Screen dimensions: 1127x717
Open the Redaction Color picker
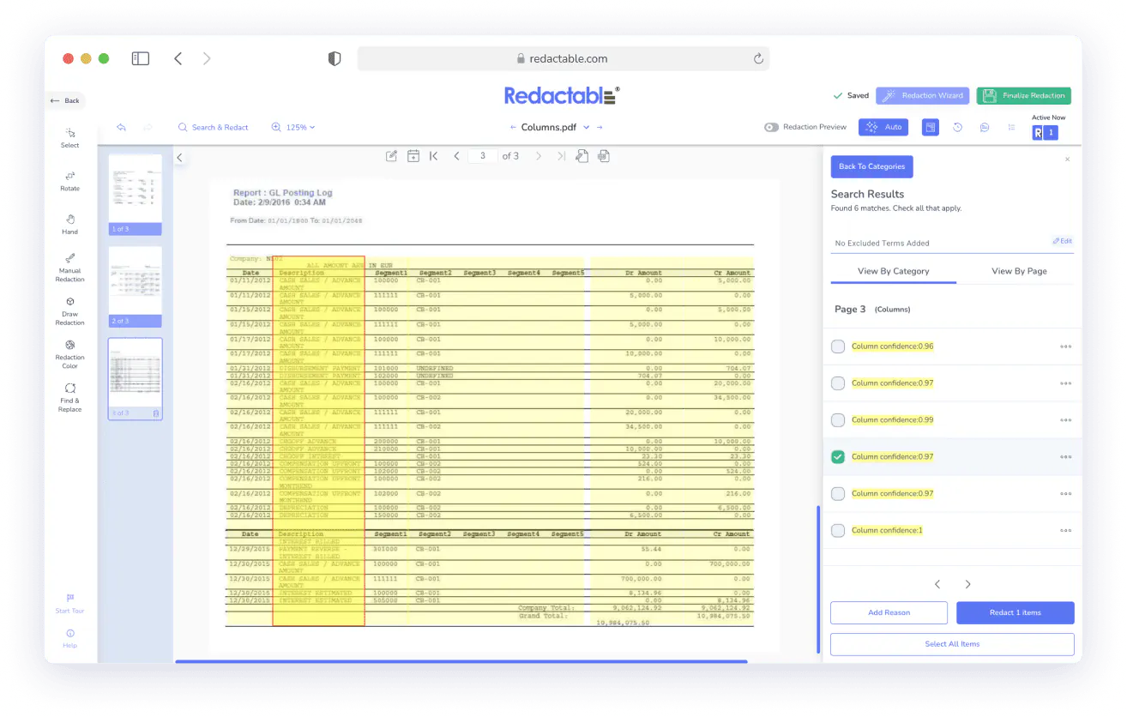pyautogui.click(x=70, y=354)
